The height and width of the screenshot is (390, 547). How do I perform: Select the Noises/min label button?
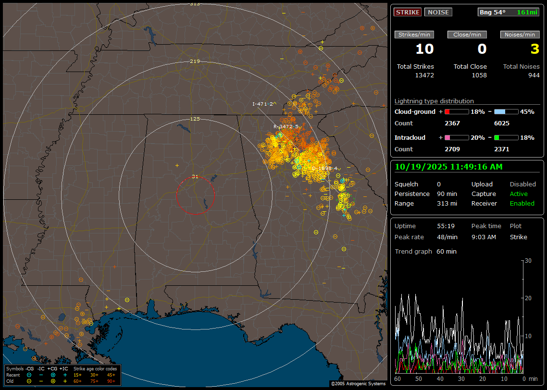tap(520, 35)
